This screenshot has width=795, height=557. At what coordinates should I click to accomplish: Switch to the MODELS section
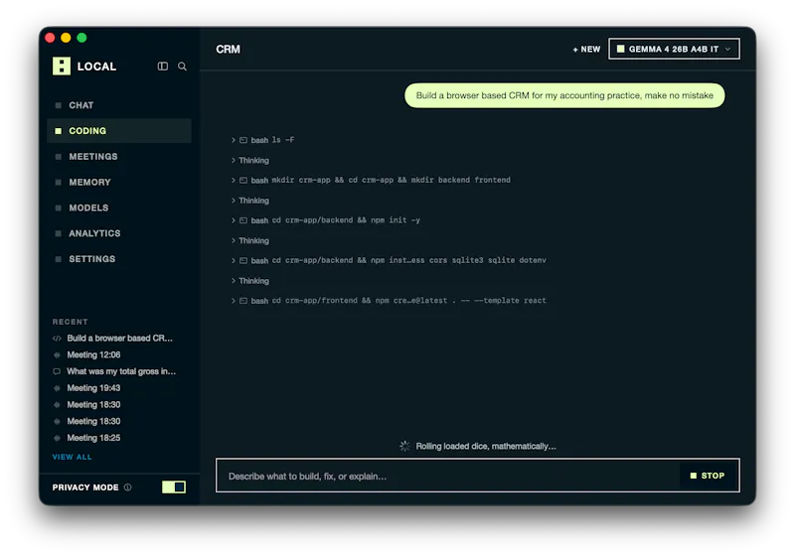tap(119, 208)
